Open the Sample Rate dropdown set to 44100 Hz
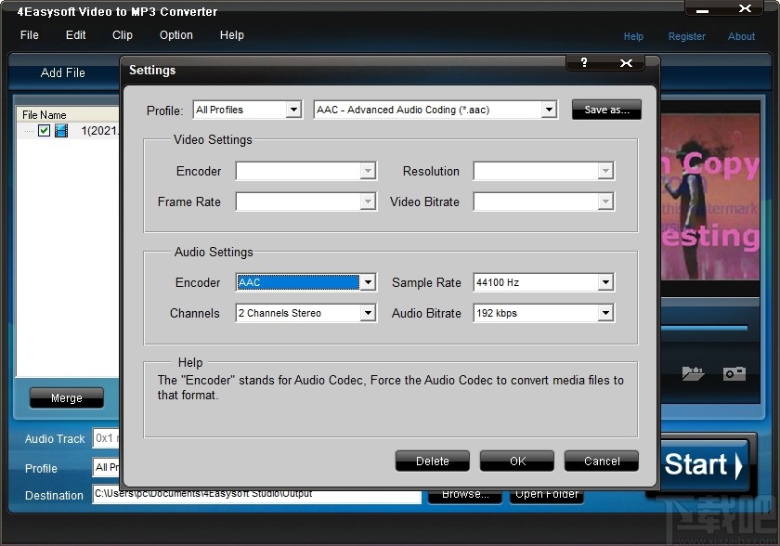 coord(605,282)
